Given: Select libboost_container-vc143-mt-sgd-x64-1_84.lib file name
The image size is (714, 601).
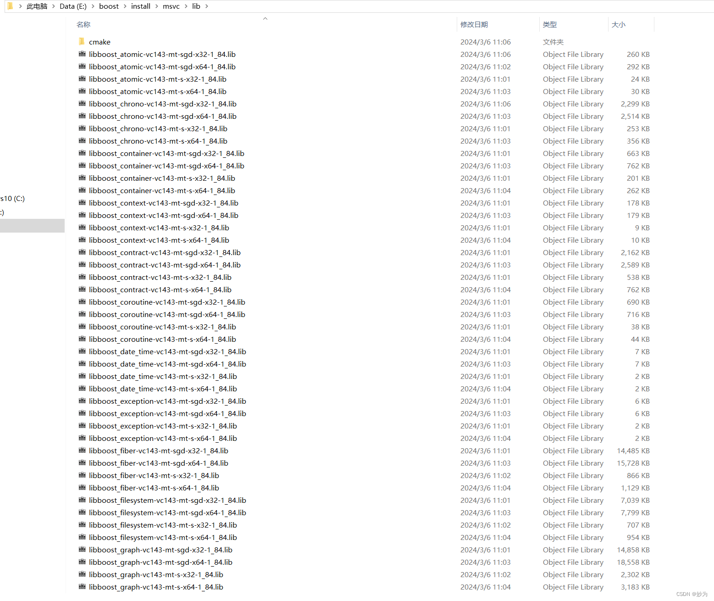Looking at the screenshot, I should point(166,166).
